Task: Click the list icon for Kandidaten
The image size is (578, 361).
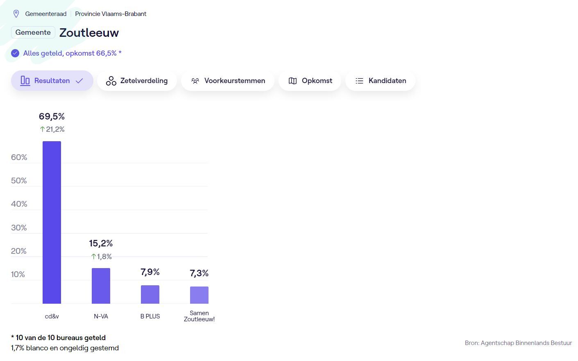Action: click(359, 81)
